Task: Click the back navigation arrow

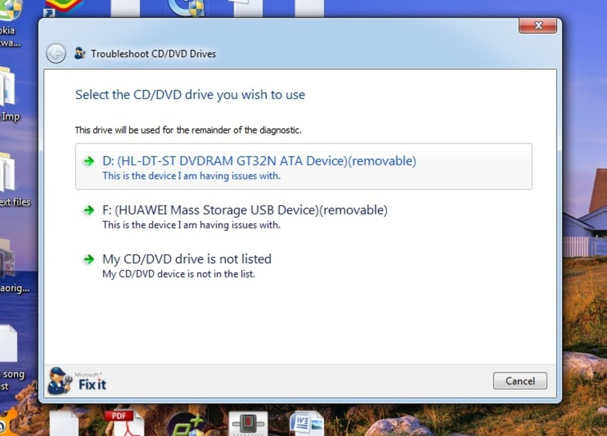Action: 56,53
